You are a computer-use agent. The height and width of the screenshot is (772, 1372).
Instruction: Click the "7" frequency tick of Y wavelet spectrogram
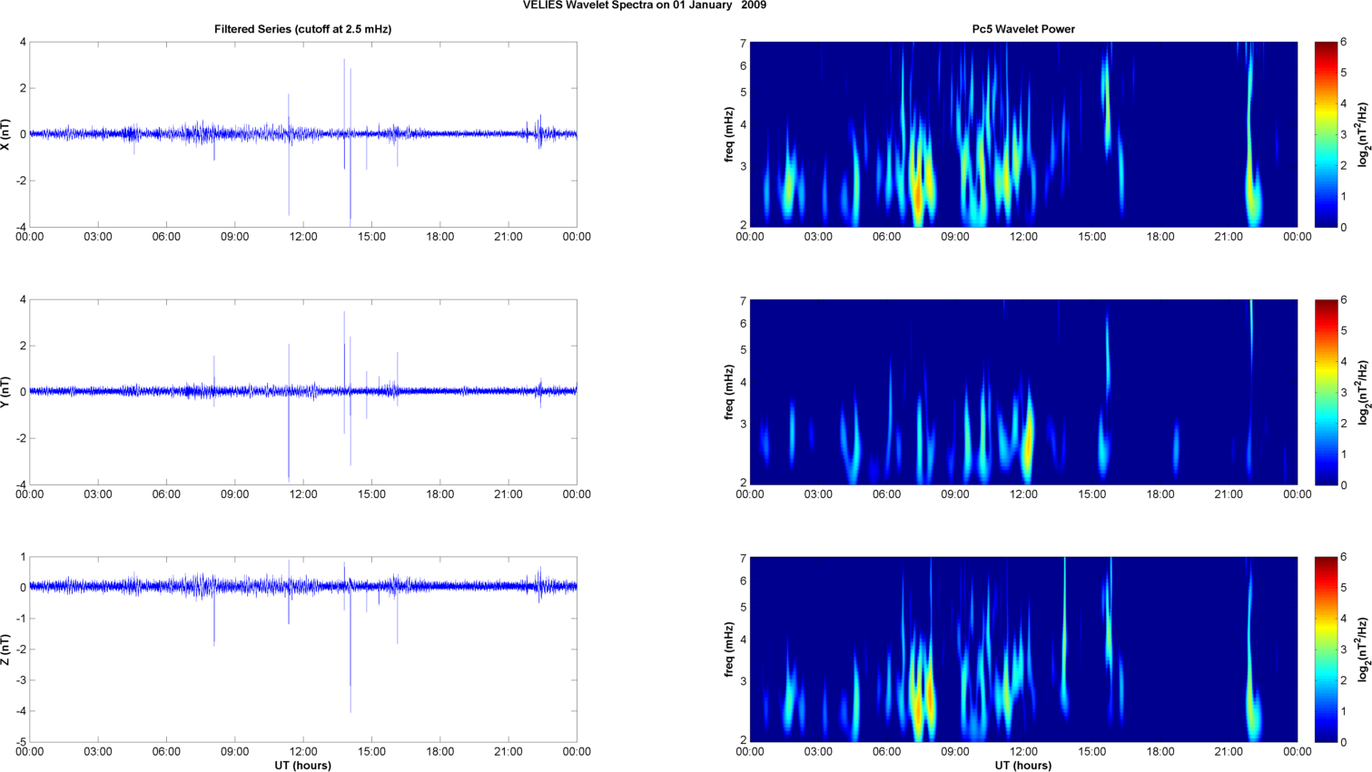[x=743, y=300]
